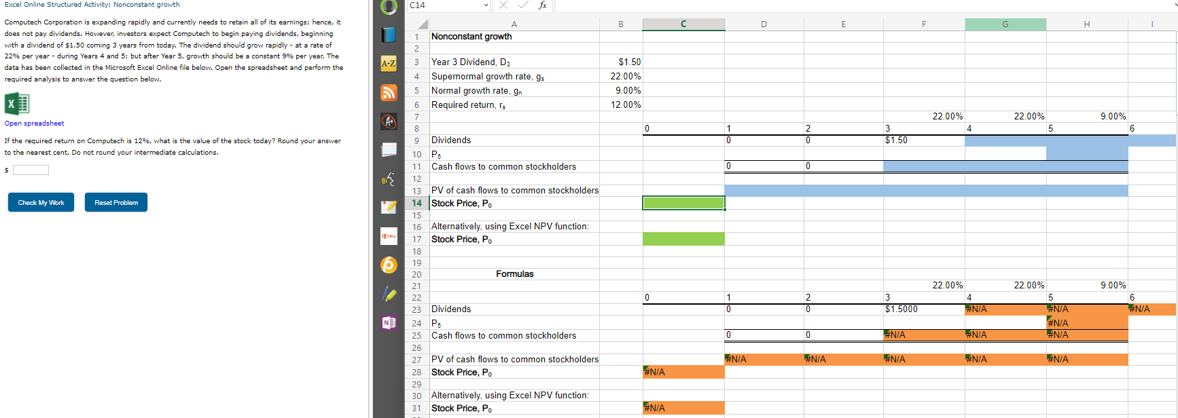Open the OneNote sidebar icon
Image resolution: width=1178 pixels, height=418 pixels.
(389, 322)
